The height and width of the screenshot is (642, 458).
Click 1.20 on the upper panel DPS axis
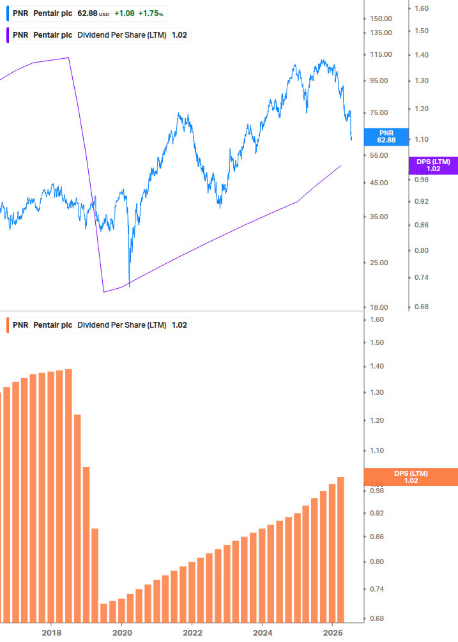point(422,109)
